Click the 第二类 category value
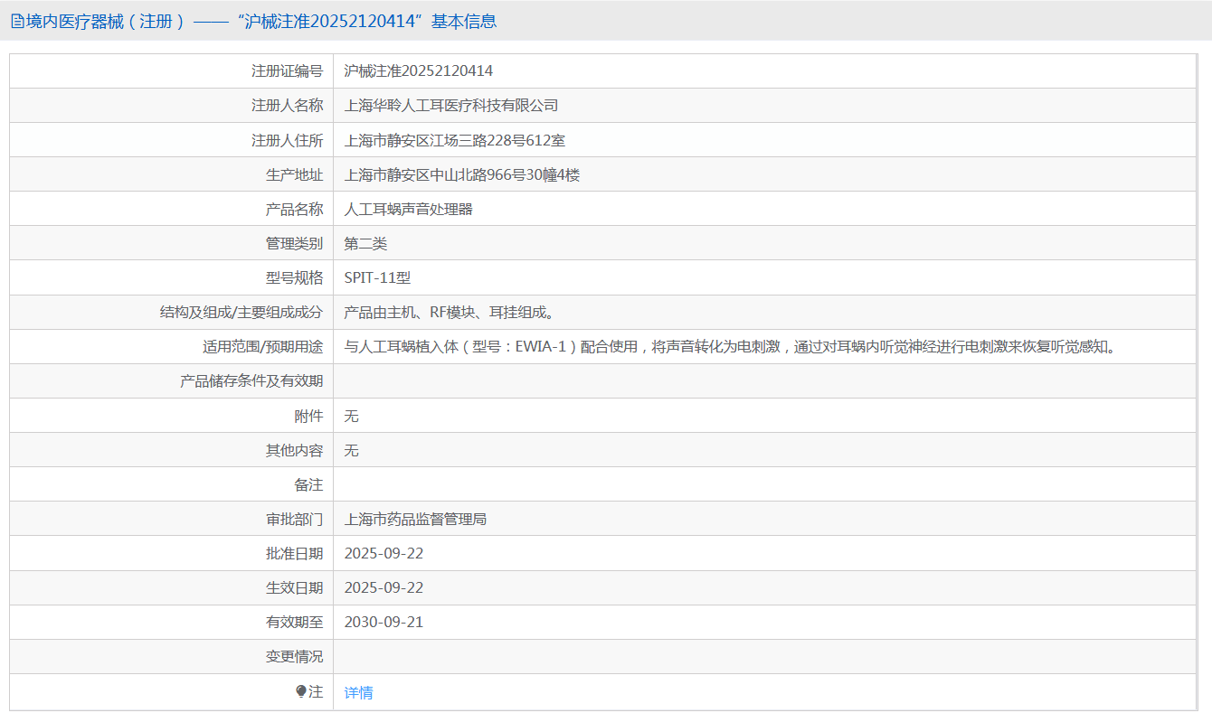1212x713 pixels. point(365,243)
